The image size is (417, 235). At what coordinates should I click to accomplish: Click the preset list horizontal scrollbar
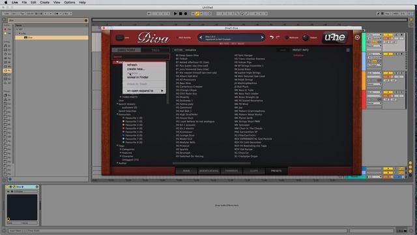pyautogui.click(x=211, y=163)
